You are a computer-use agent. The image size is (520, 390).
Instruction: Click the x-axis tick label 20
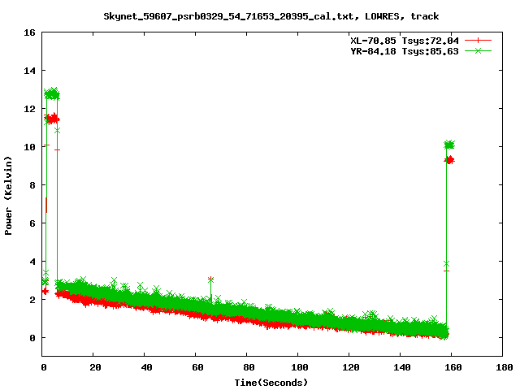point(95,367)
